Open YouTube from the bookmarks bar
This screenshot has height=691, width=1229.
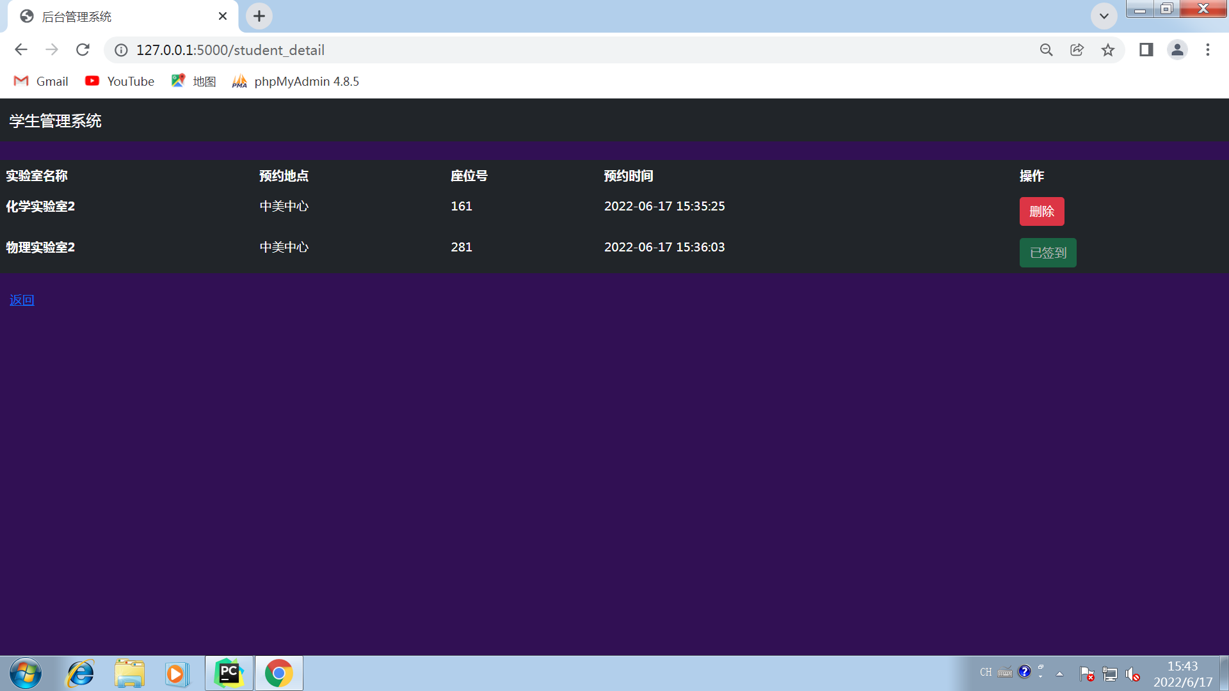click(x=119, y=81)
